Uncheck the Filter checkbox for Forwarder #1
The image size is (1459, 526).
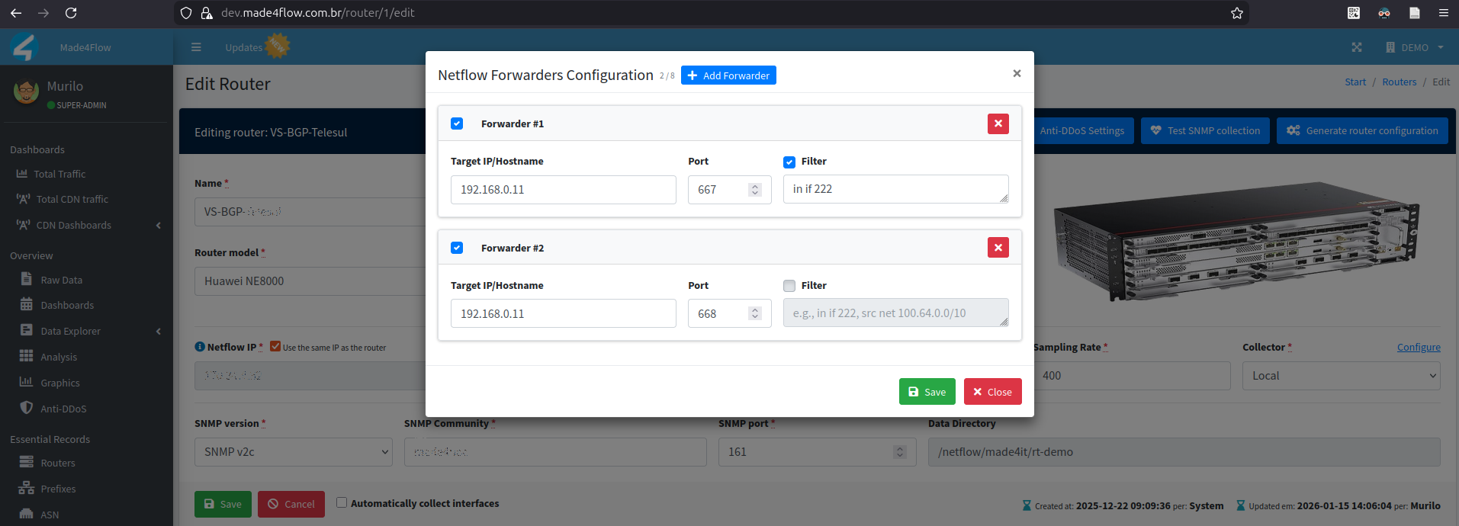pyautogui.click(x=789, y=162)
